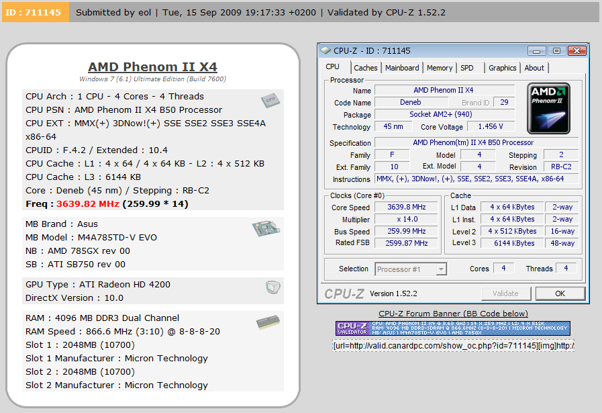Click the Instructions field text

(476, 179)
